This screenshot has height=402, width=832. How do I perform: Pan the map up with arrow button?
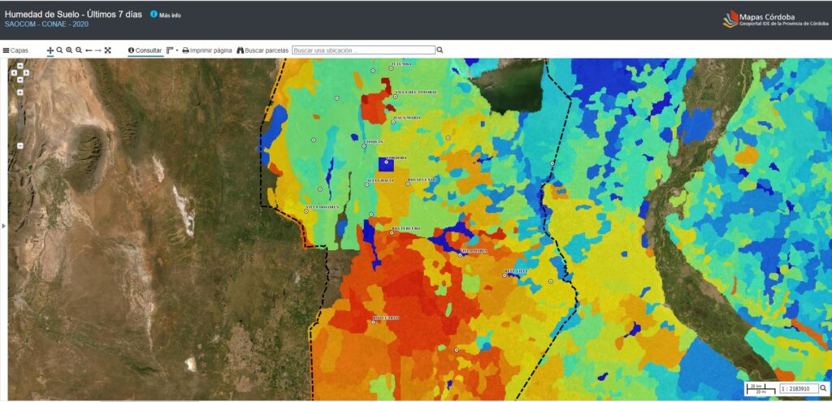click(x=19, y=67)
